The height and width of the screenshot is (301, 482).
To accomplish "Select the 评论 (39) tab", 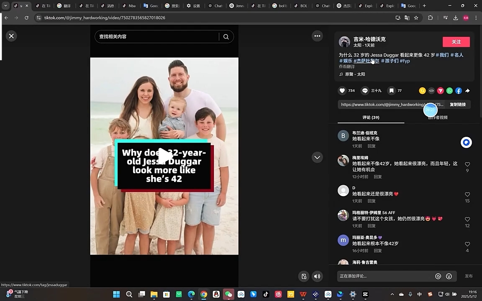I will pos(371,117).
